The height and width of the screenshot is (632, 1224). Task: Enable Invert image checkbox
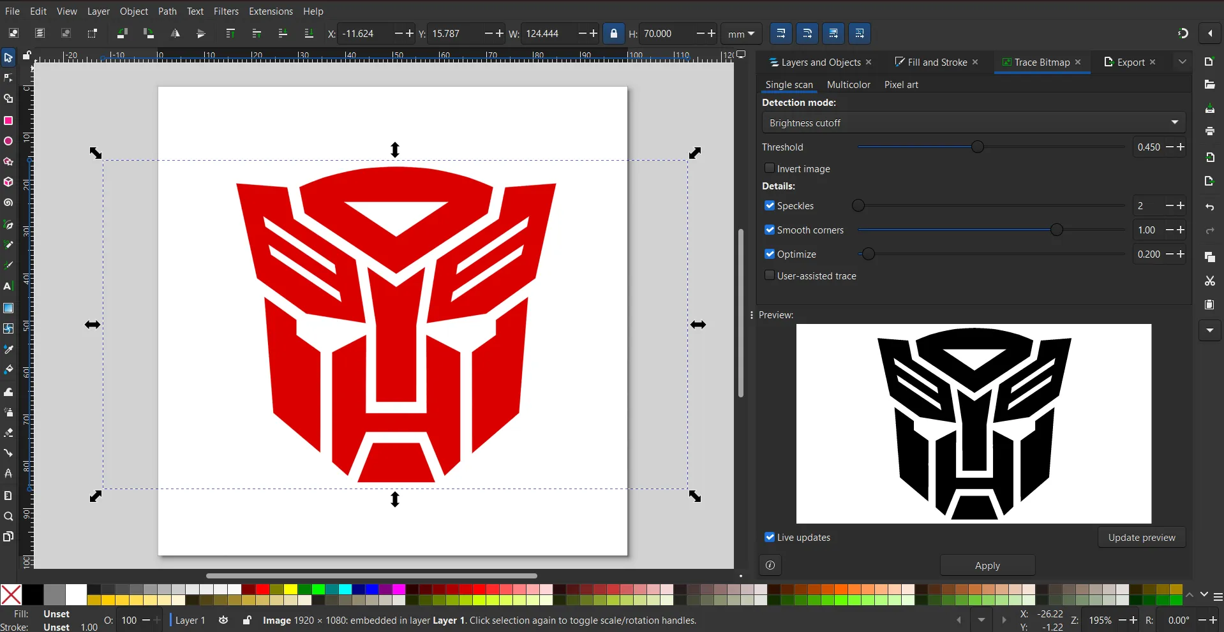(770, 168)
